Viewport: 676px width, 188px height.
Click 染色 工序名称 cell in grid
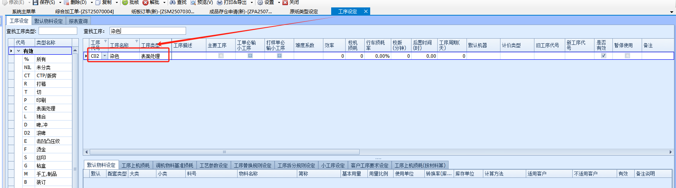pos(124,56)
